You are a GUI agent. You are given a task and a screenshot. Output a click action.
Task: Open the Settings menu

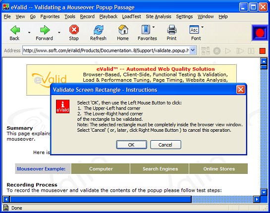pyautogui.click(x=184, y=16)
